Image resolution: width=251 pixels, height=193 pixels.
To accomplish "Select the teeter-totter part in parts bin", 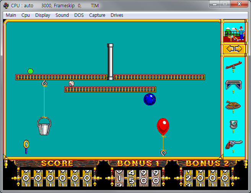I will coord(233,65).
